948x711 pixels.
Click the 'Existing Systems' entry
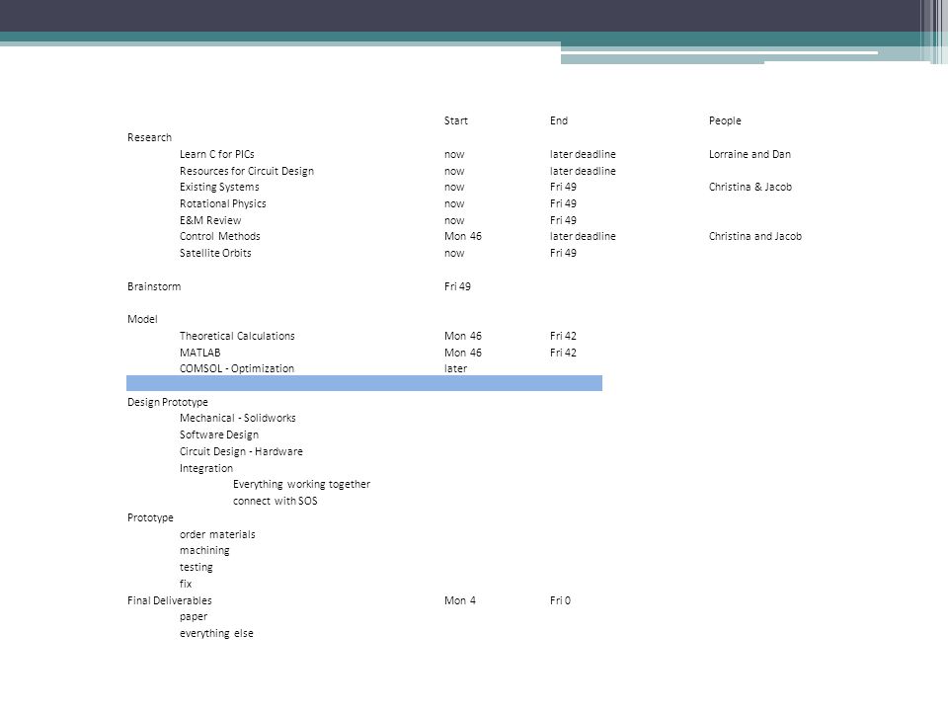coord(219,187)
